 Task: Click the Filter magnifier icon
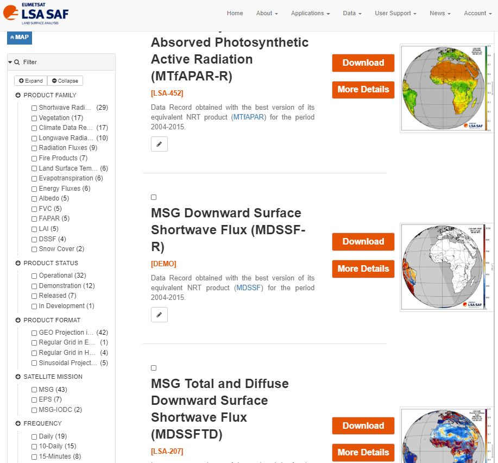click(17, 62)
